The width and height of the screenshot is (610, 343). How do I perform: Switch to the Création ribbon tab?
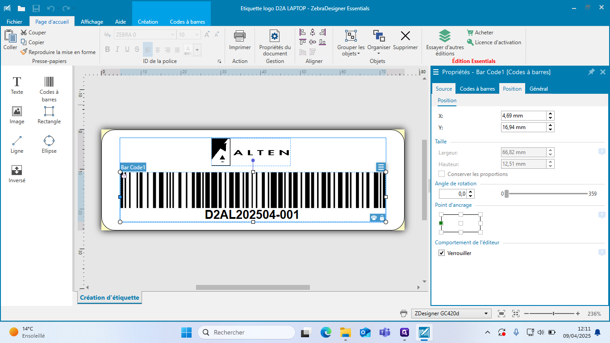(148, 21)
